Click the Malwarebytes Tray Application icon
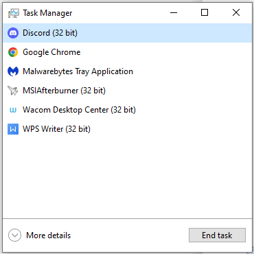Screen dimensions: 254x254 (13, 71)
